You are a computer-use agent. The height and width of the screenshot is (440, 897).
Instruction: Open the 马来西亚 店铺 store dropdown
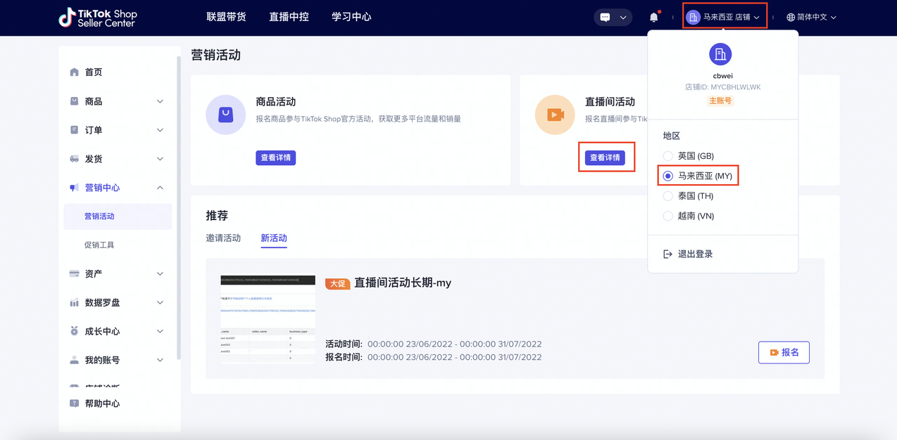[724, 17]
